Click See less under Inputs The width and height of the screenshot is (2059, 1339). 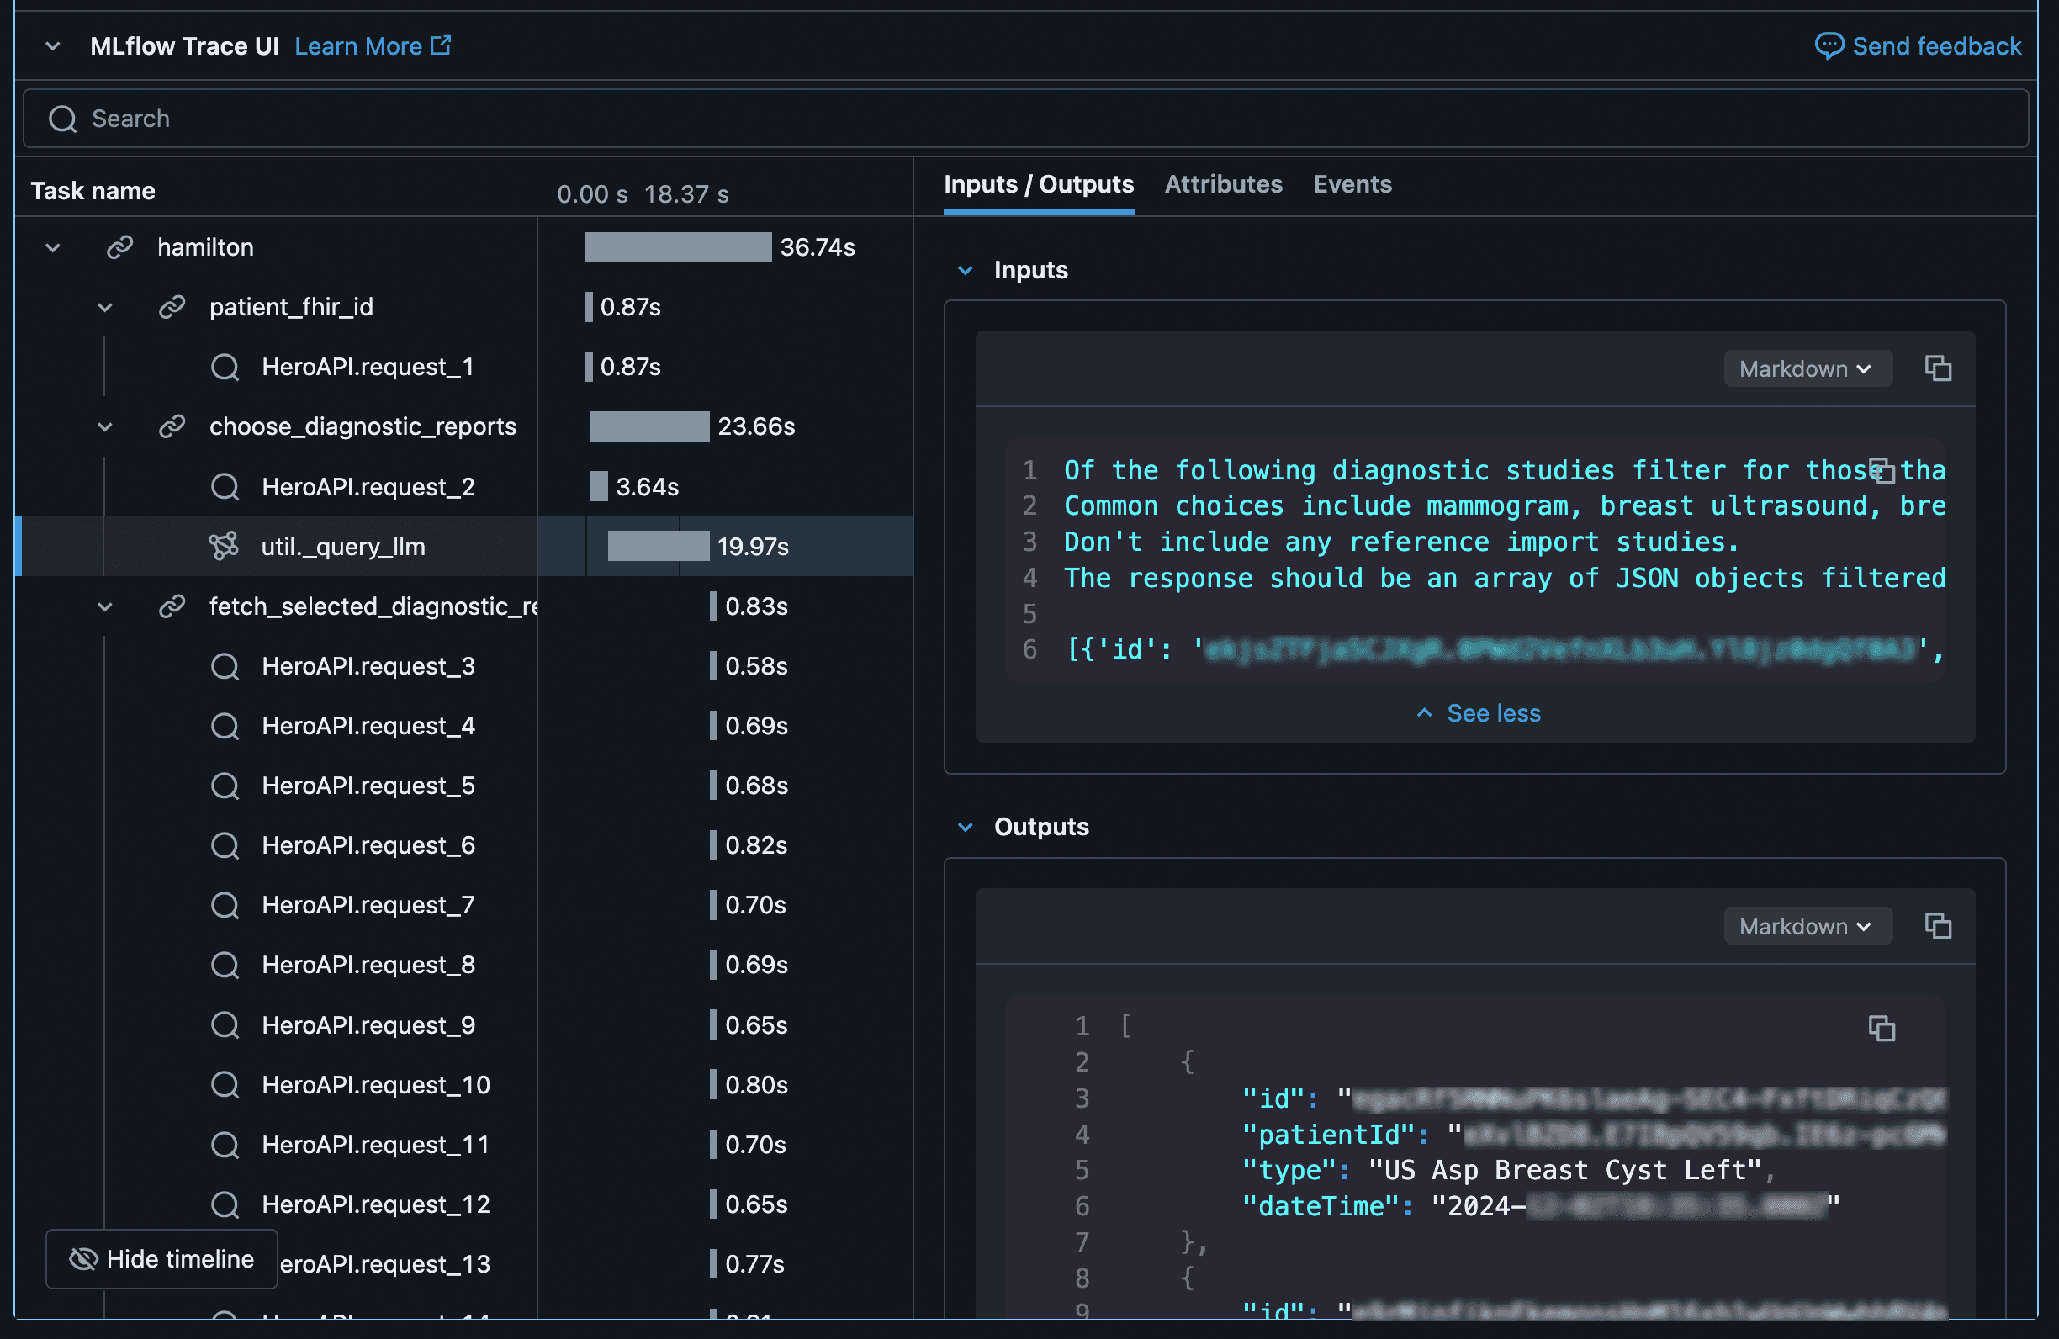click(1479, 713)
